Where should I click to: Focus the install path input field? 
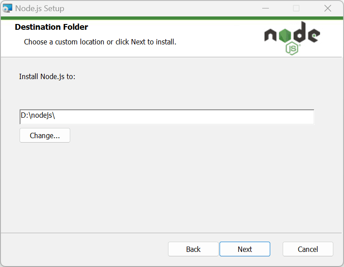[x=178, y=117]
